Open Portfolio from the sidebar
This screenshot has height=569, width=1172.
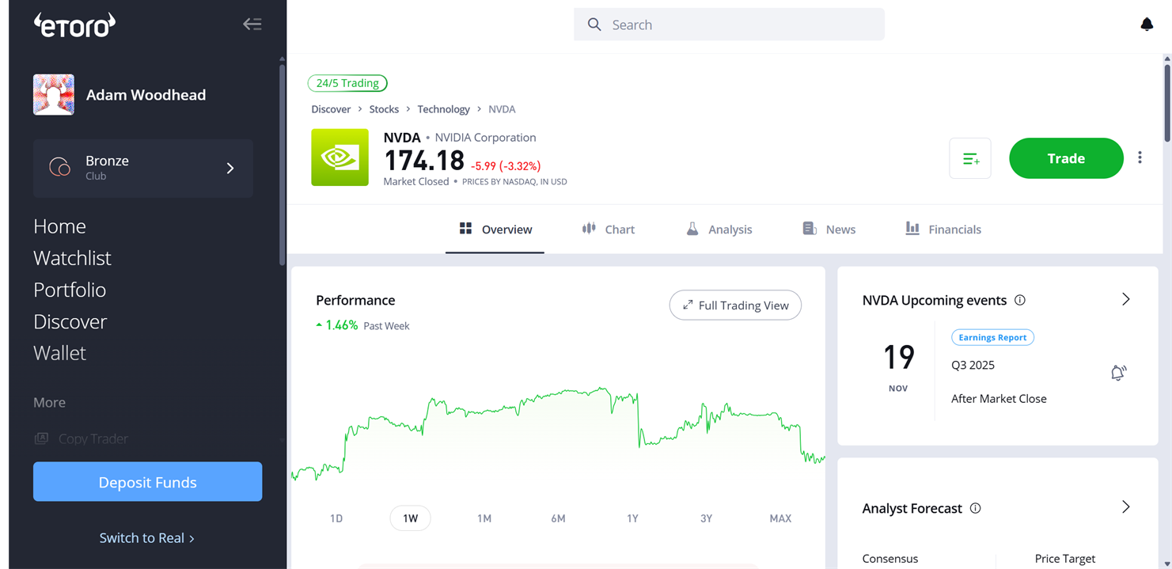(70, 290)
